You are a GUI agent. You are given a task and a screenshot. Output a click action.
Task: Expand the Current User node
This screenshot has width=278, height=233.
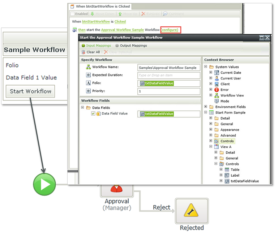pos(211,78)
